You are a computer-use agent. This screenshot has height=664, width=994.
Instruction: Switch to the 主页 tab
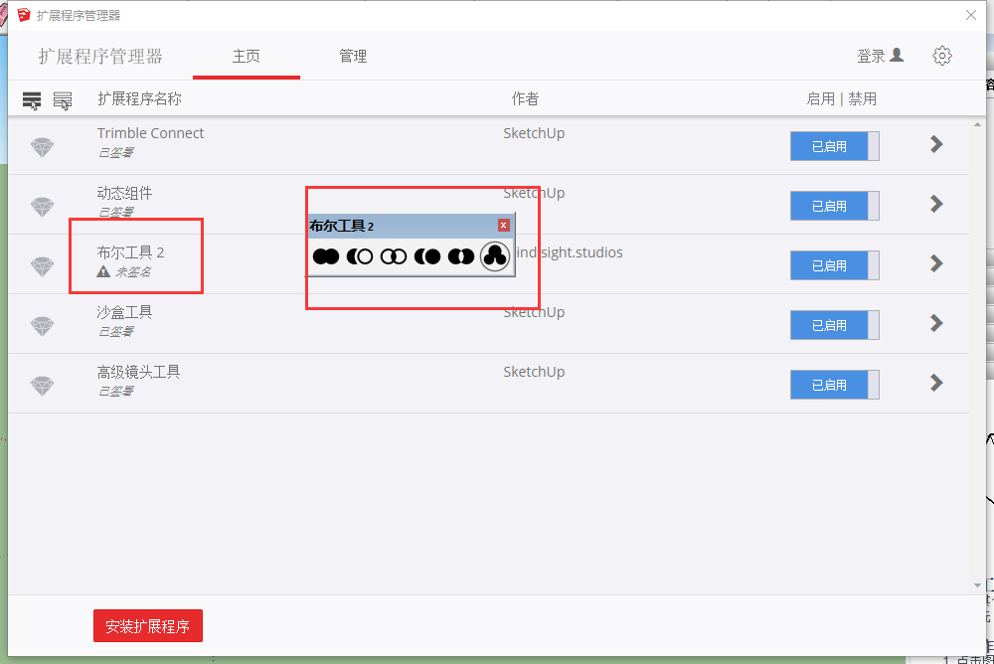click(246, 57)
